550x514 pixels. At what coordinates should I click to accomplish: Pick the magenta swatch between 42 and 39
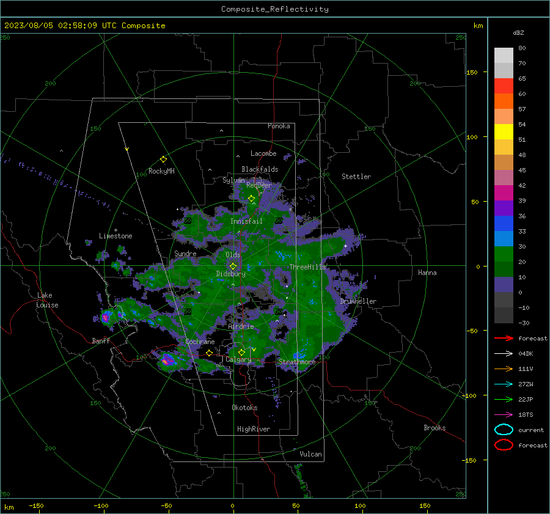click(504, 193)
